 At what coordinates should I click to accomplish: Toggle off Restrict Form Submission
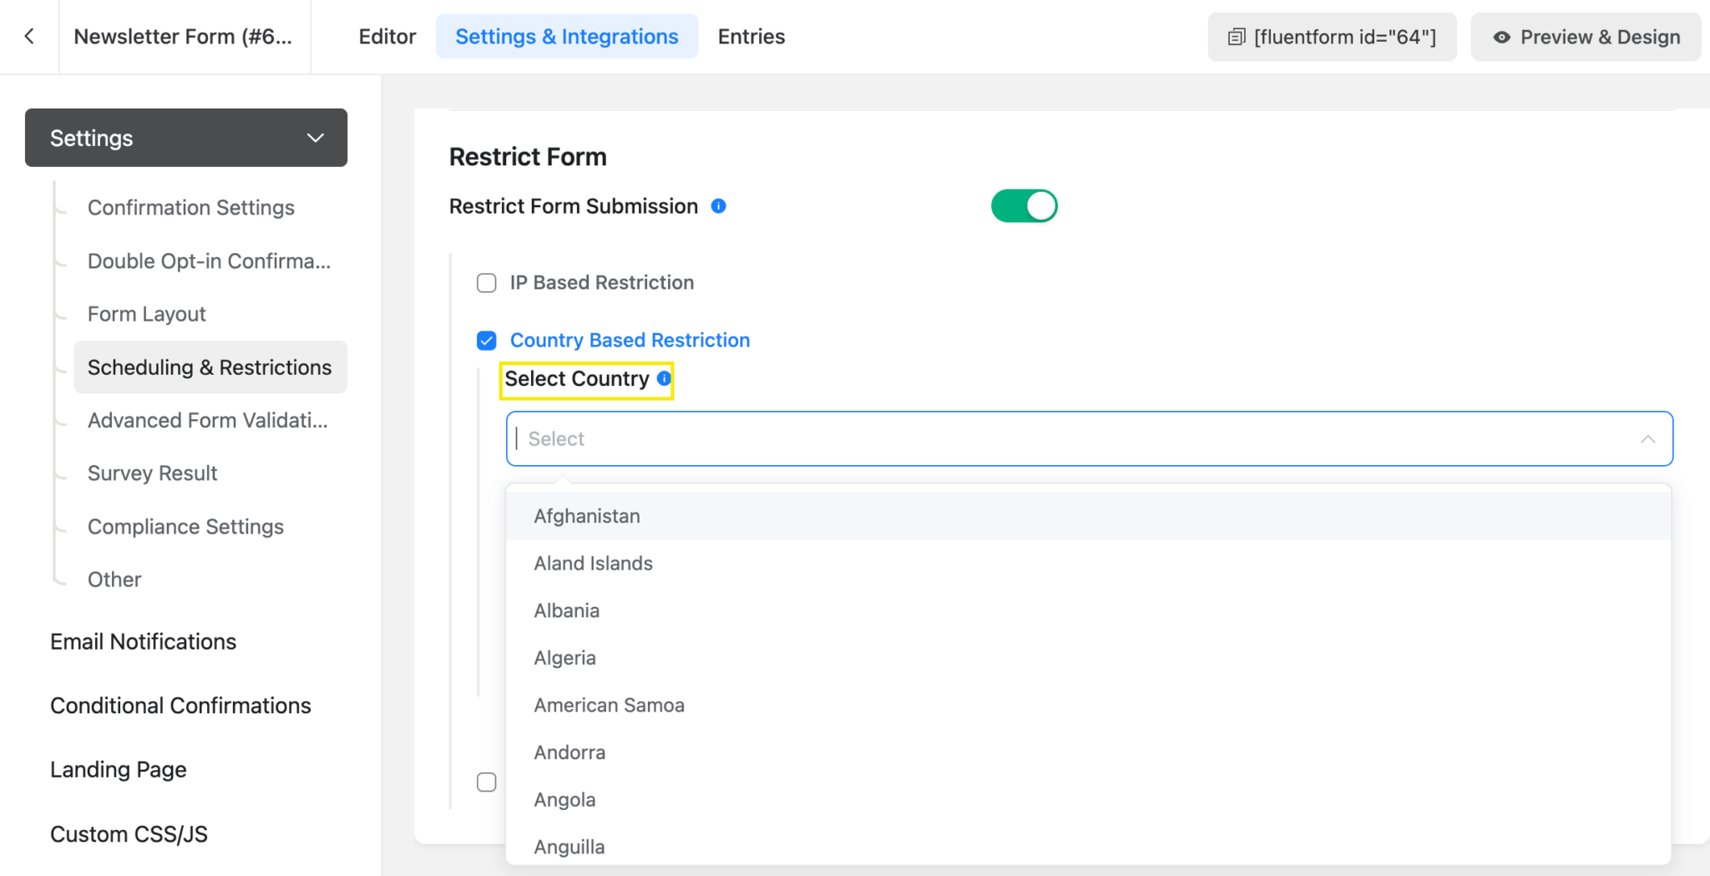pyautogui.click(x=1024, y=205)
